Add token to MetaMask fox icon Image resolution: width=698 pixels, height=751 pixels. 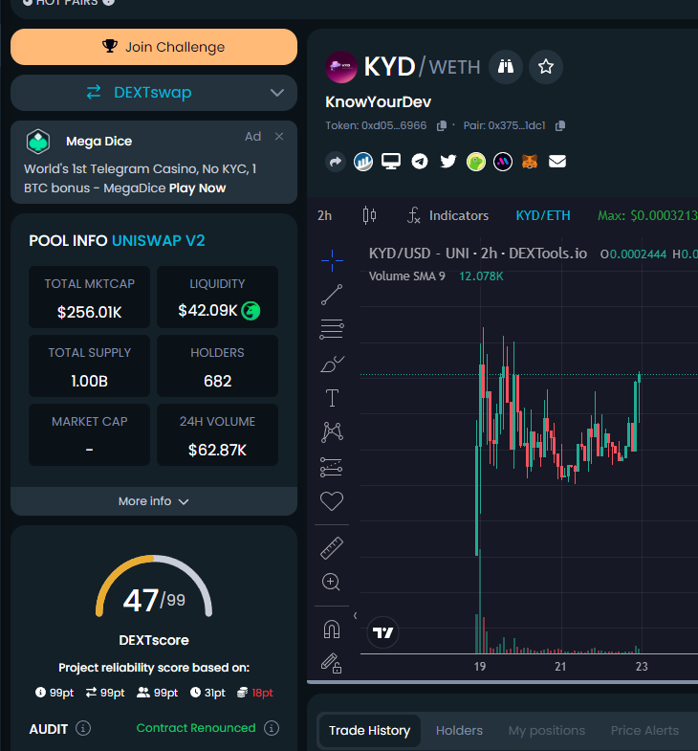pyautogui.click(x=530, y=162)
